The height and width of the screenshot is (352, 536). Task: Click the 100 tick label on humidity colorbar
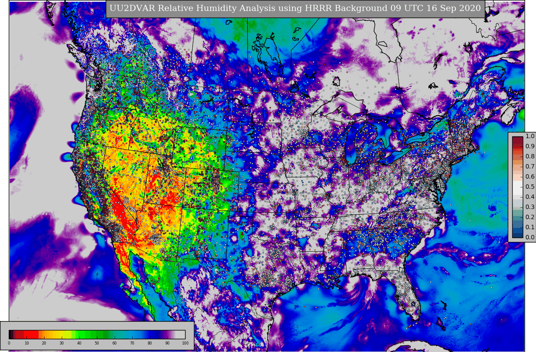point(185,343)
